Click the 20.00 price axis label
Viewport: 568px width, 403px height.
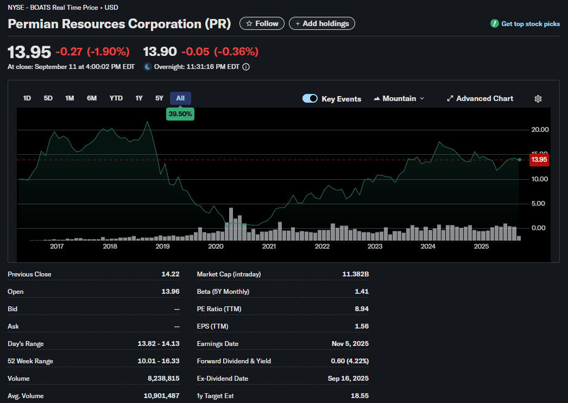point(540,130)
